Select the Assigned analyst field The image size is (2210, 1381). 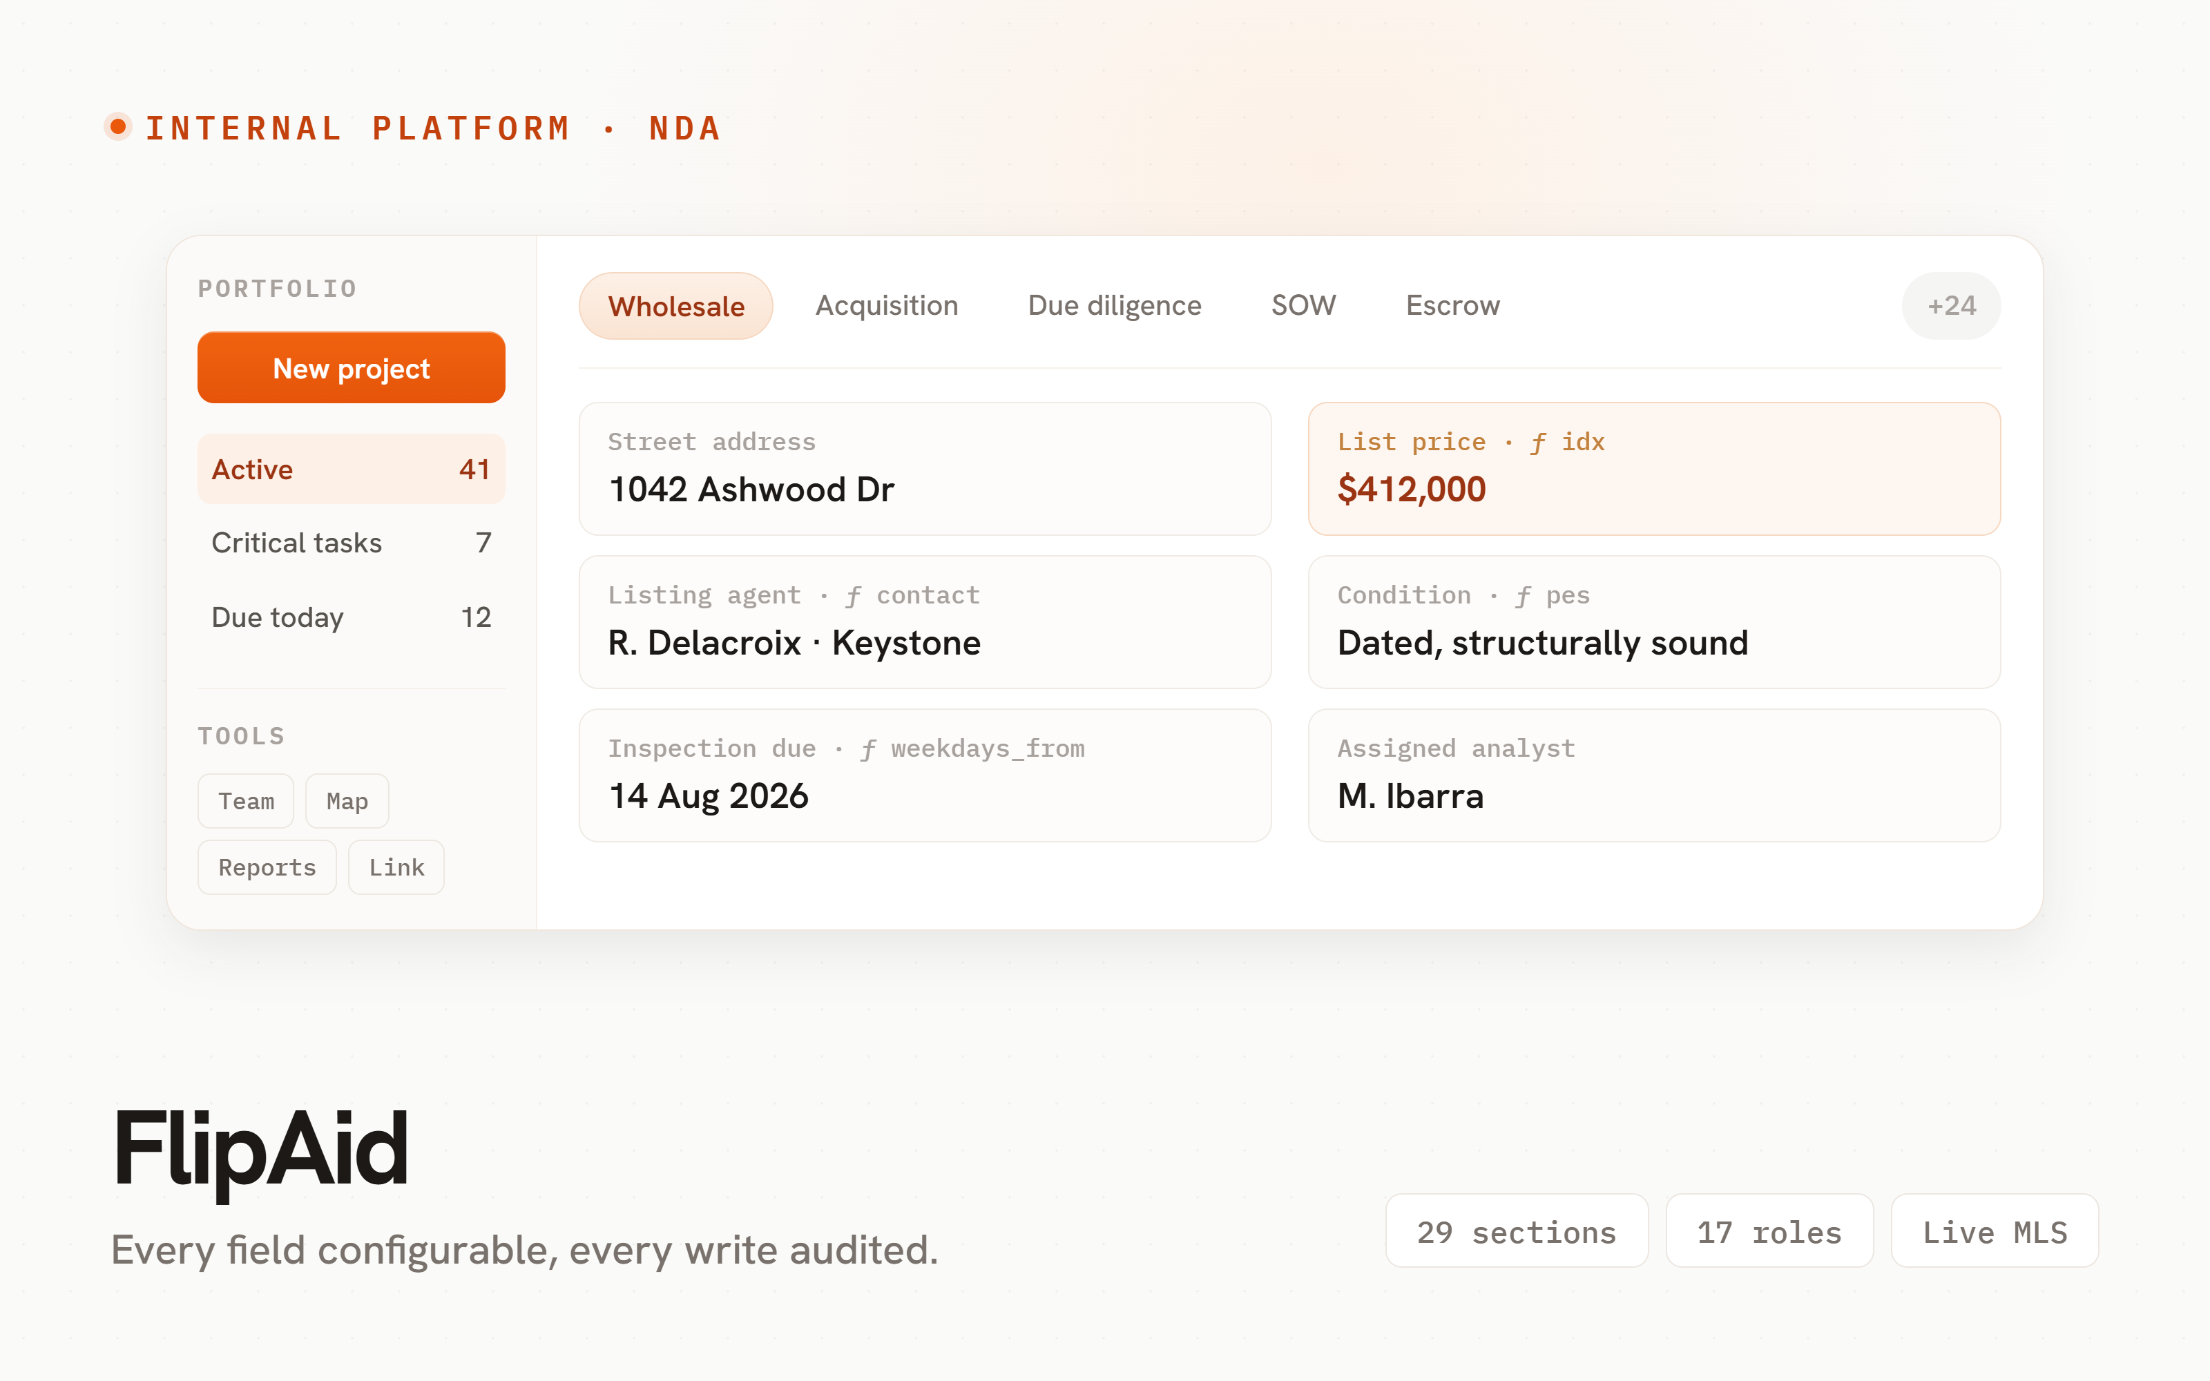(1654, 775)
